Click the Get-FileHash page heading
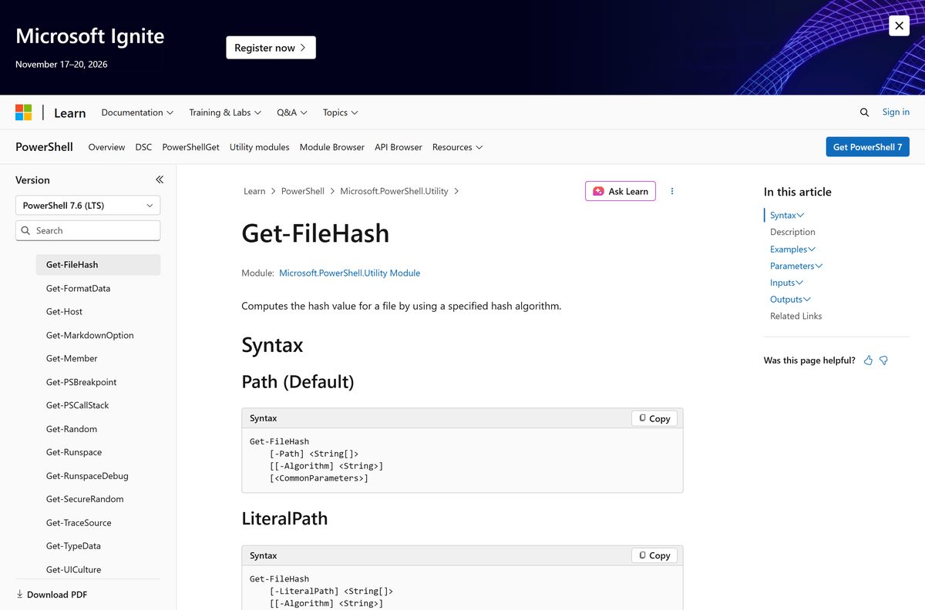 click(315, 233)
